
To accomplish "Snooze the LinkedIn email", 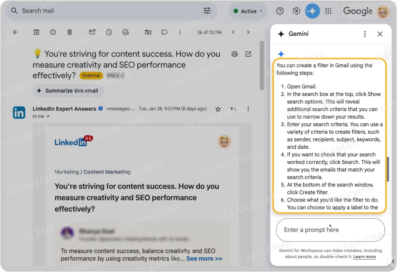I will [109, 32].
